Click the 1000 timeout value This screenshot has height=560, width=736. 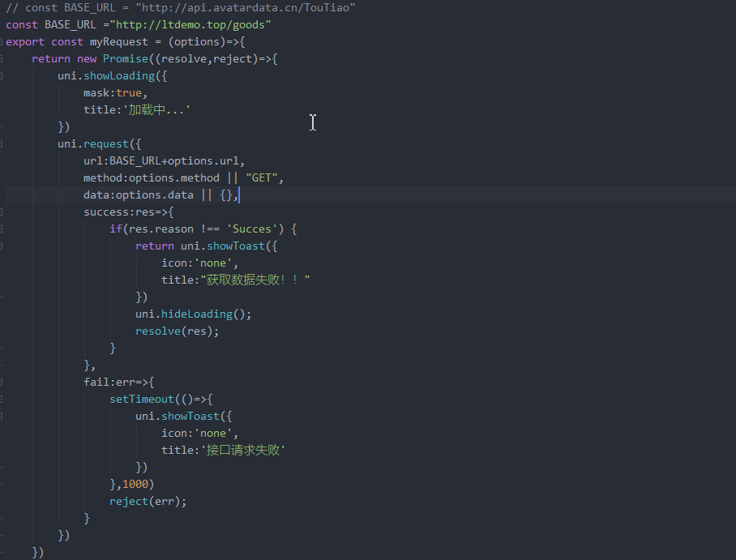pos(135,484)
